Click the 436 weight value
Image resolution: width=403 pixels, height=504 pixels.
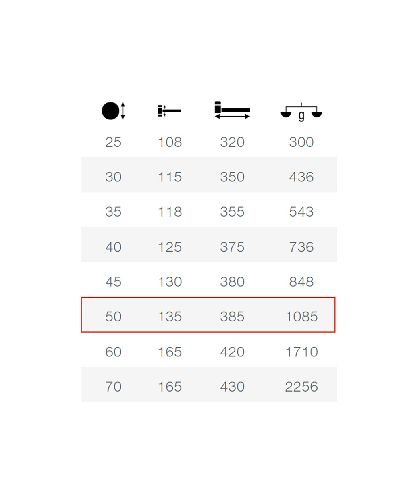tap(301, 177)
